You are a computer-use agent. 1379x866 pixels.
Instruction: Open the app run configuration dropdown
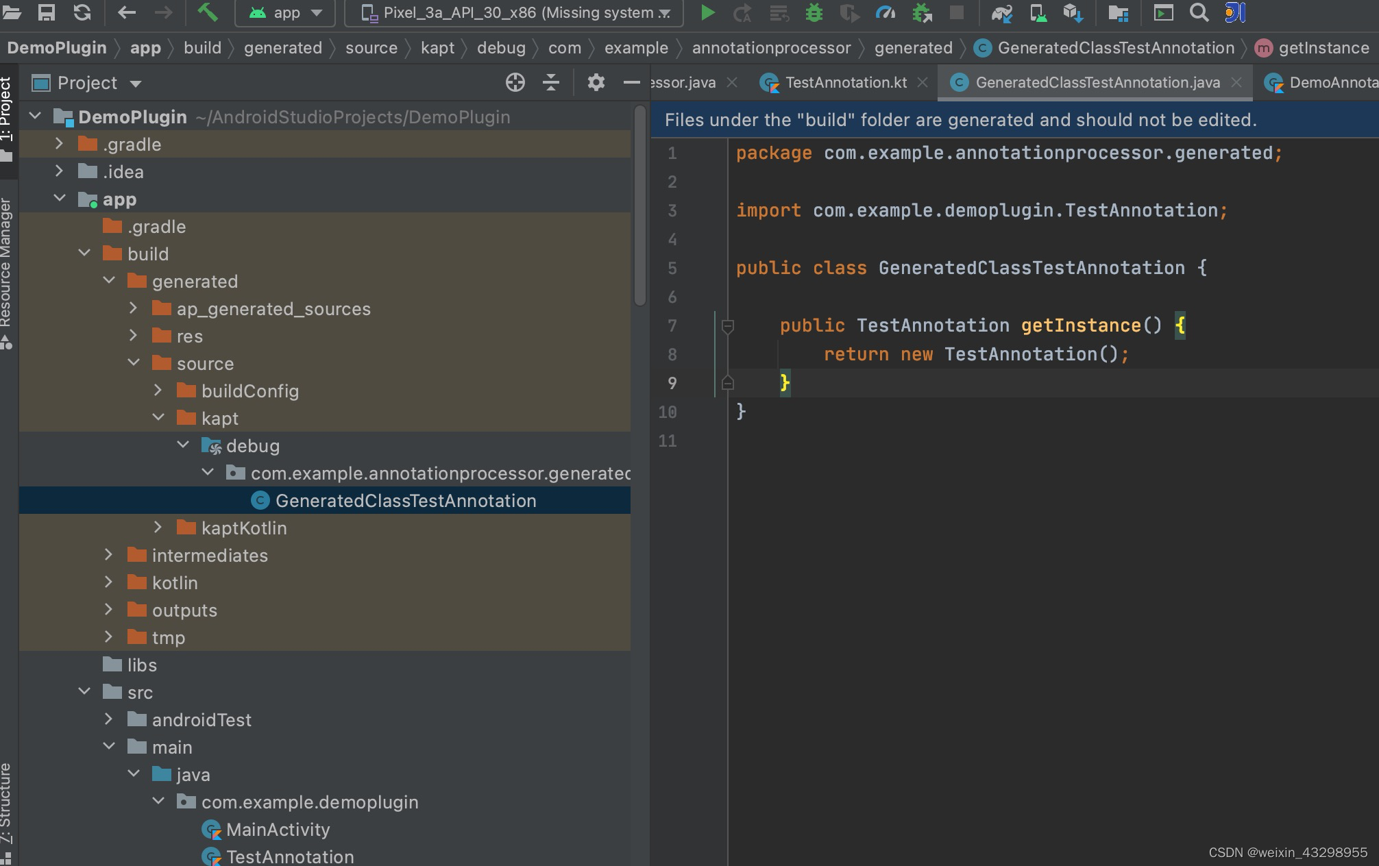[285, 12]
